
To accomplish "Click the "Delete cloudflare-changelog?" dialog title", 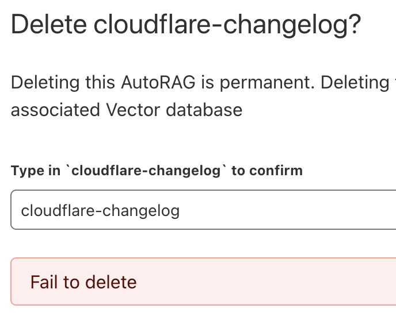I will pos(185,25).
